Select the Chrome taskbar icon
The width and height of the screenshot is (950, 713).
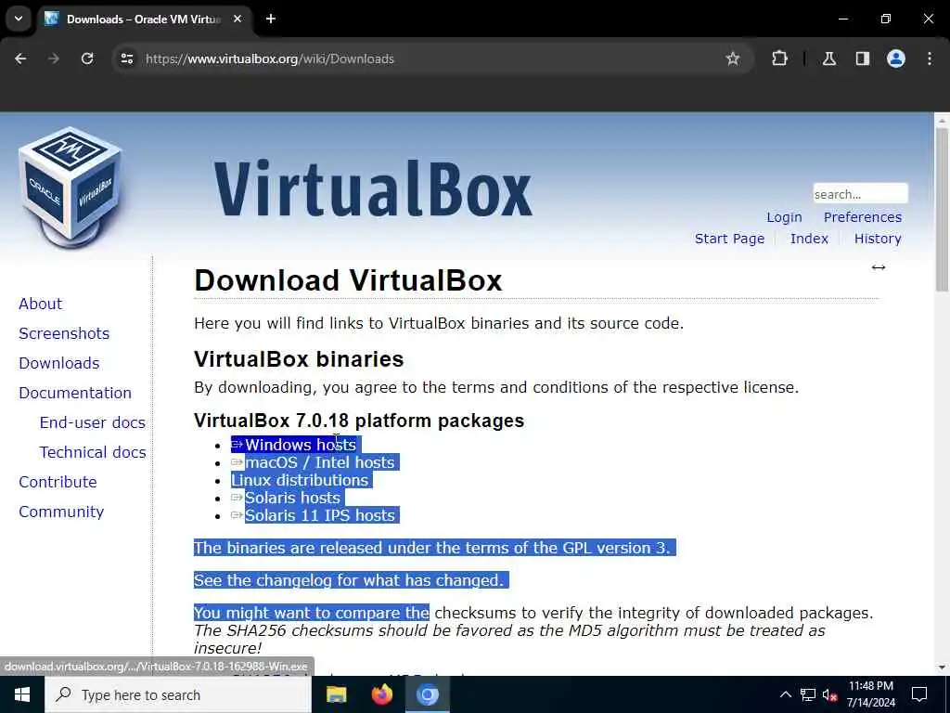(x=427, y=694)
